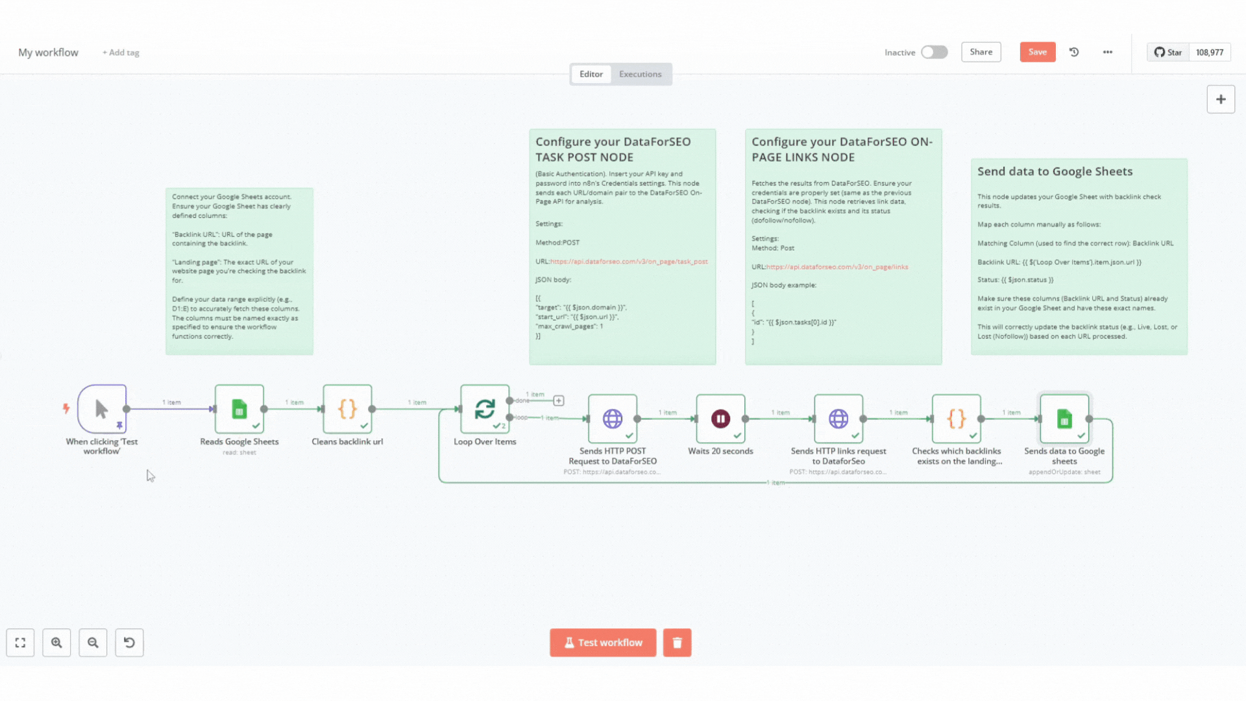Zoom to fit the canvas view
Screen dimensions: 1246x701
pyautogui.click(x=20, y=643)
